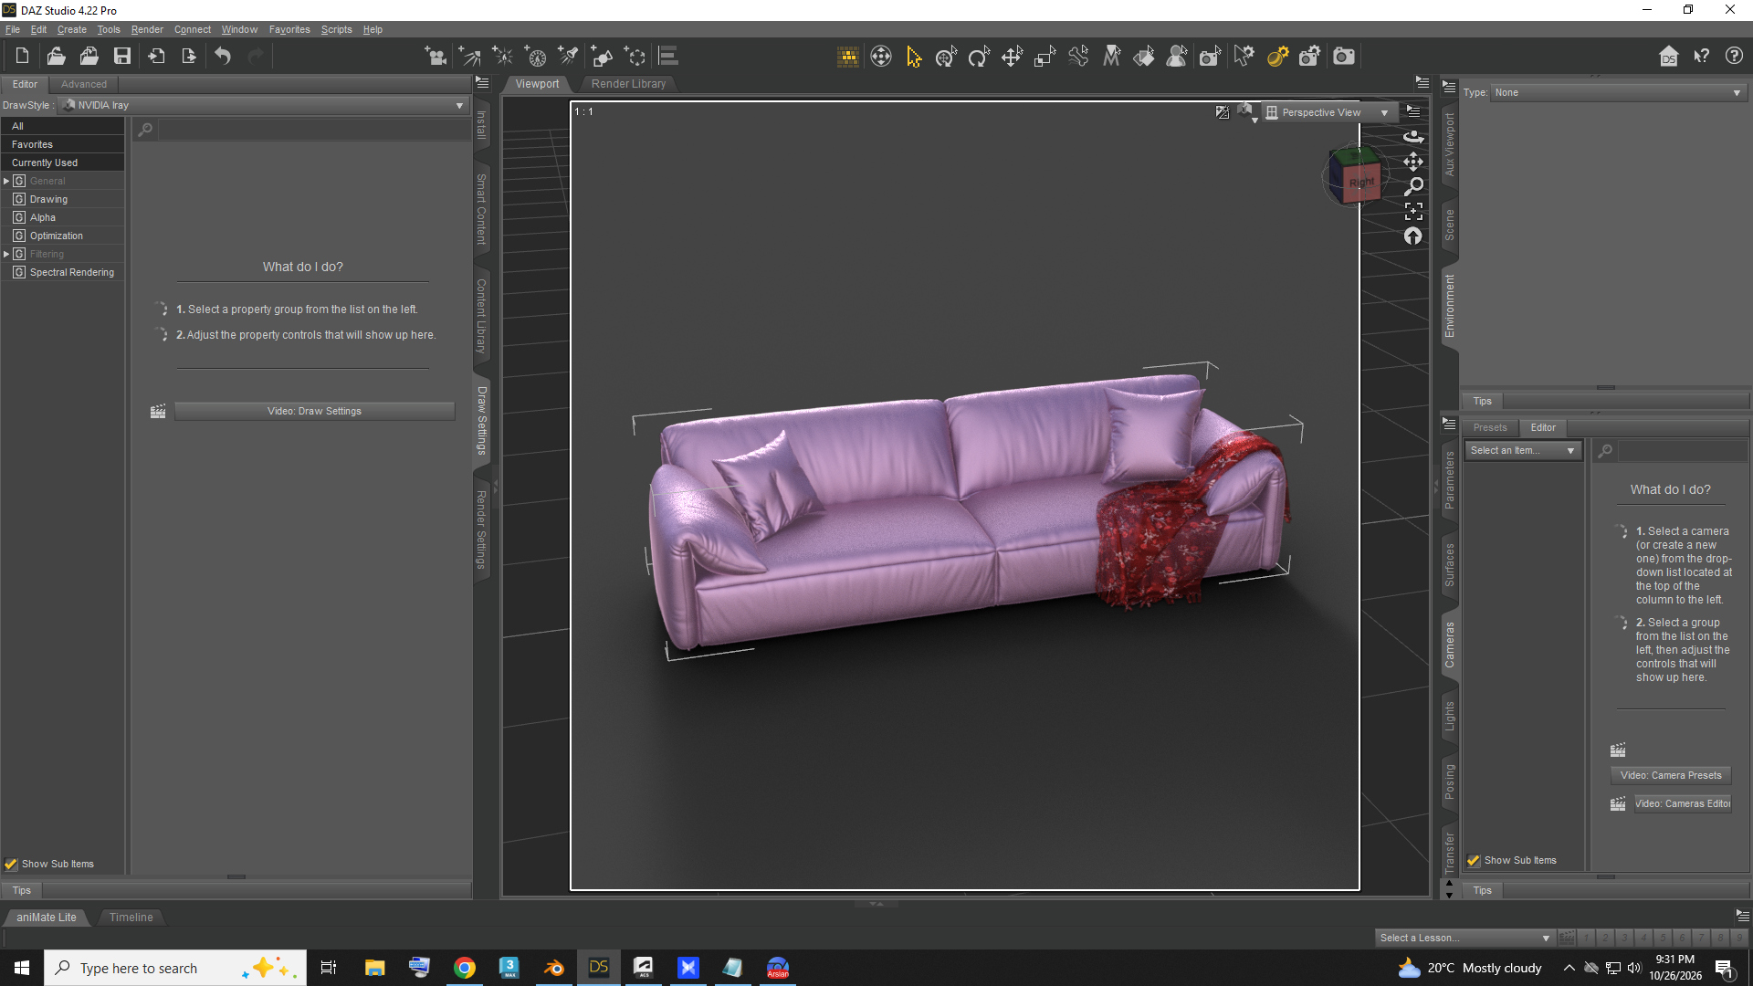This screenshot has height=986, width=1753.
Task: Click the Video: Cameras Editor button
Action: (1682, 803)
